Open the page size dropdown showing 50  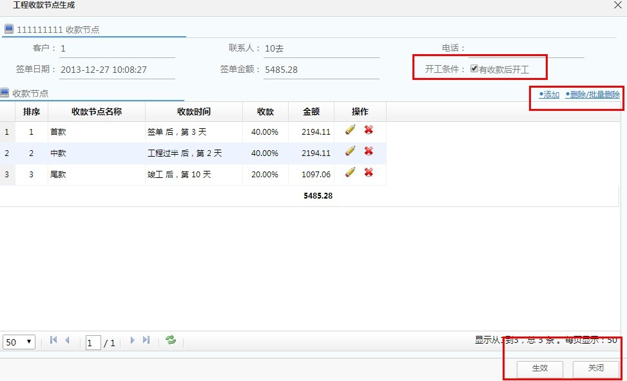[18, 342]
